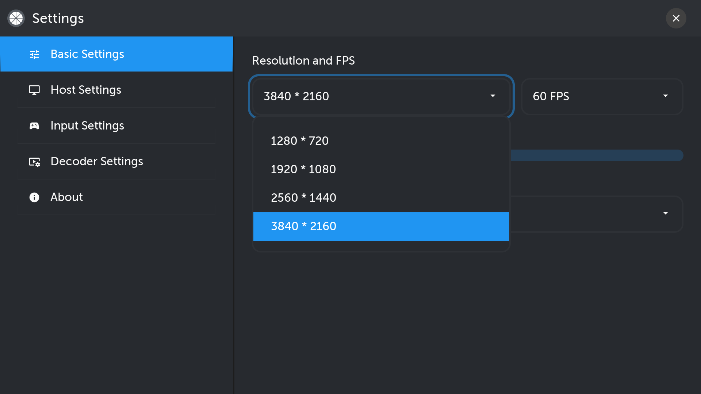Go to Decoder Settings section
This screenshot has height=394, width=701.
point(97,162)
